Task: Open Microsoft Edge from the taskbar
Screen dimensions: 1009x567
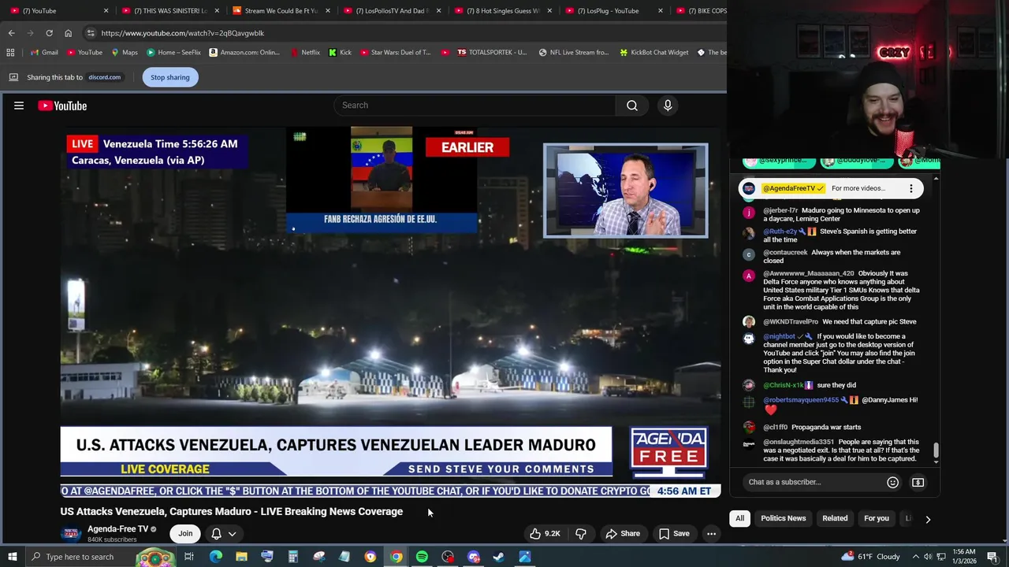Action: point(215,557)
